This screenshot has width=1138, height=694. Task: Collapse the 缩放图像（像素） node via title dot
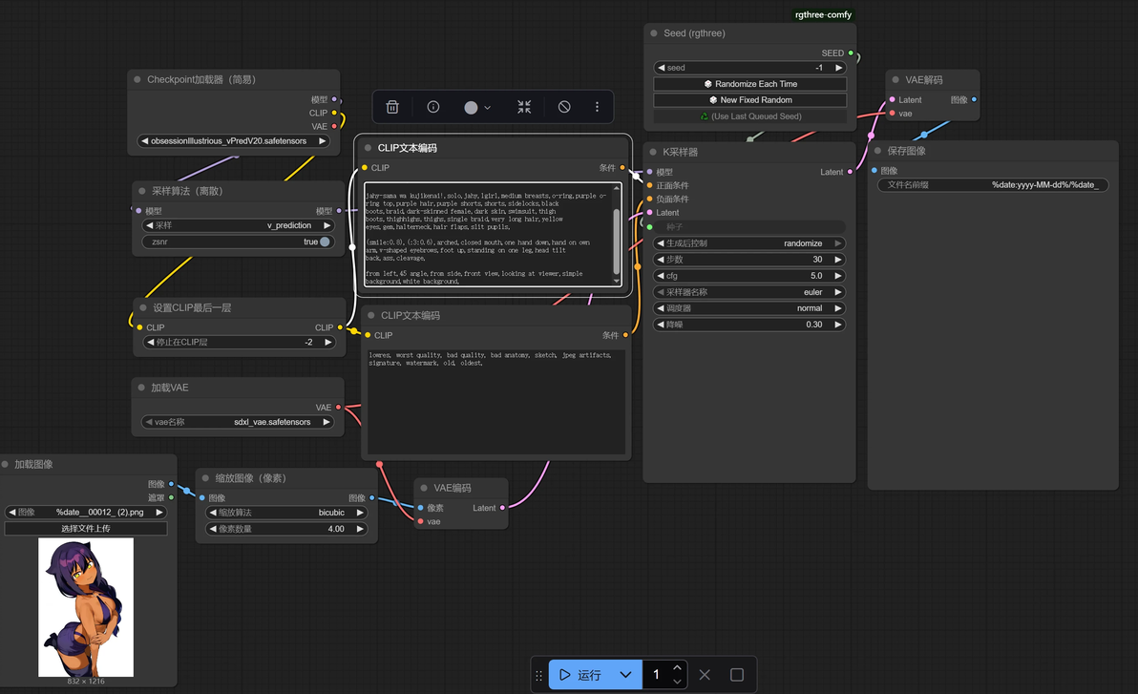click(x=205, y=477)
